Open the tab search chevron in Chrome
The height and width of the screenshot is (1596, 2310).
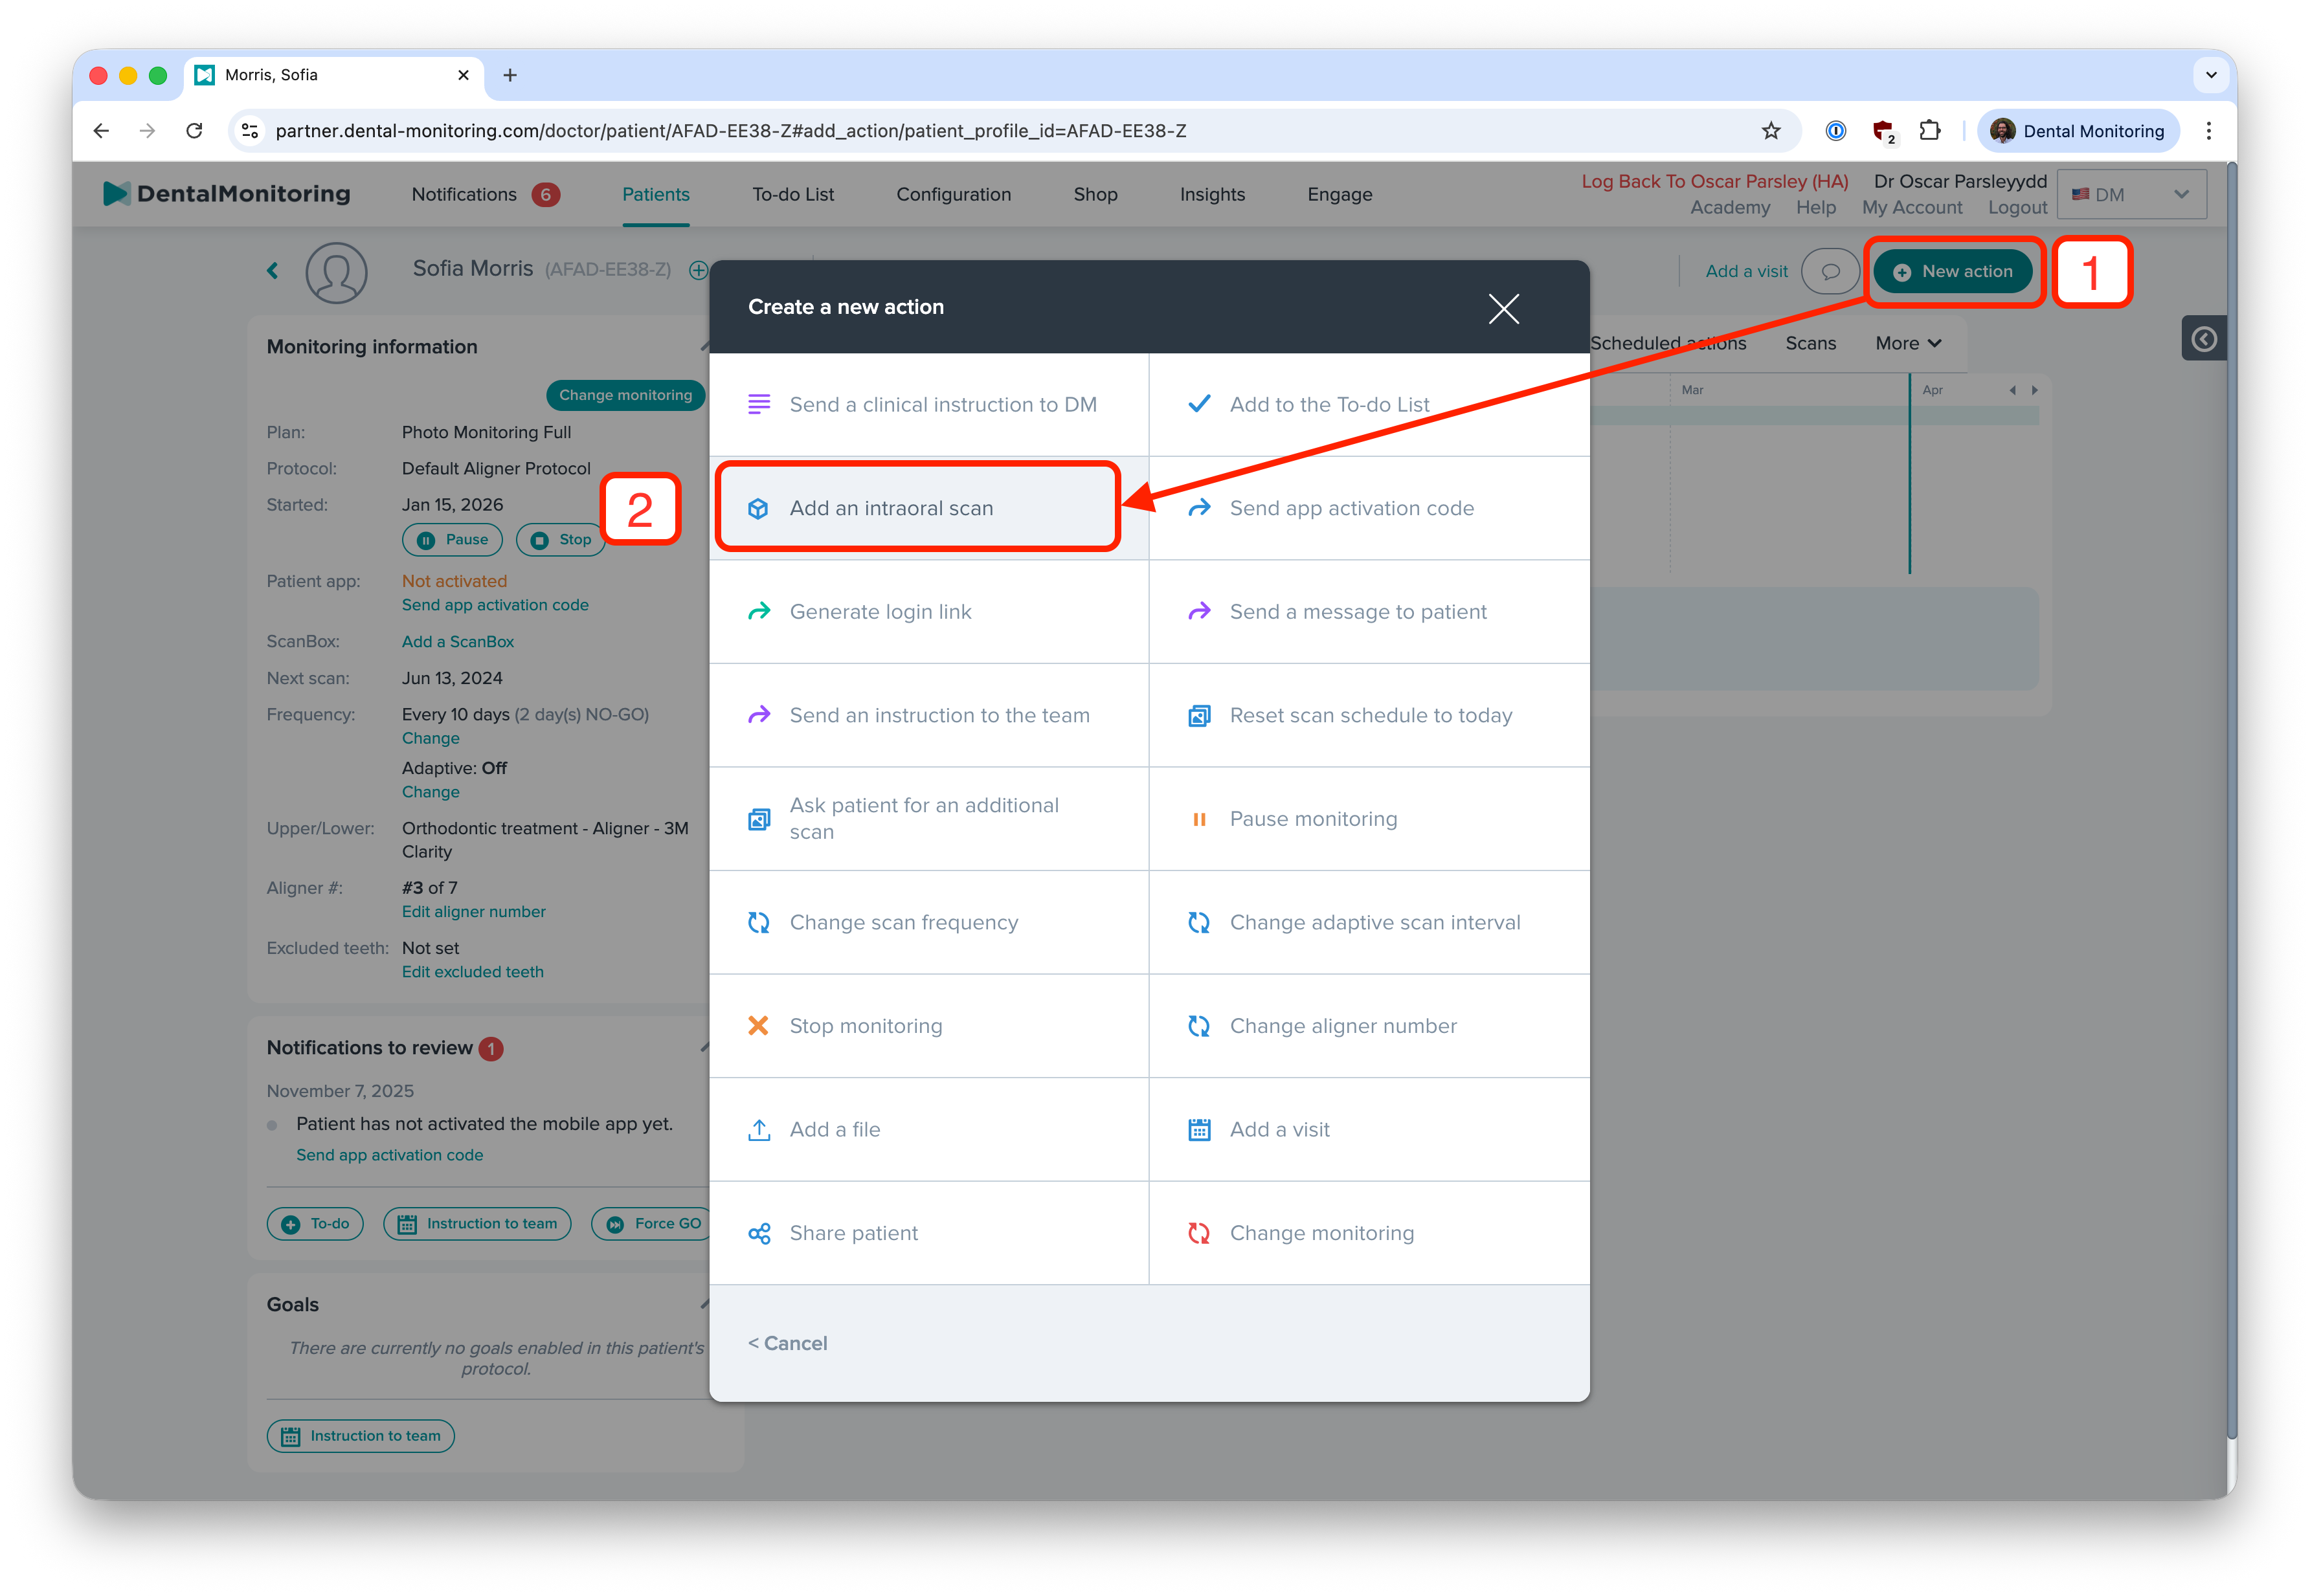(2211, 75)
